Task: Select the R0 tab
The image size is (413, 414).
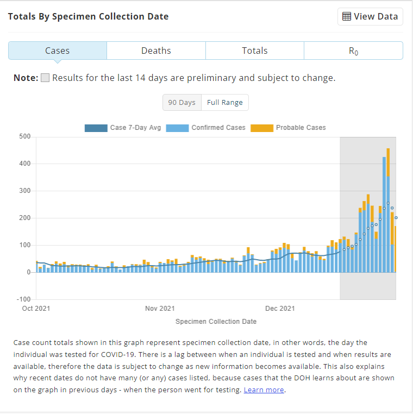Action: 353,51
